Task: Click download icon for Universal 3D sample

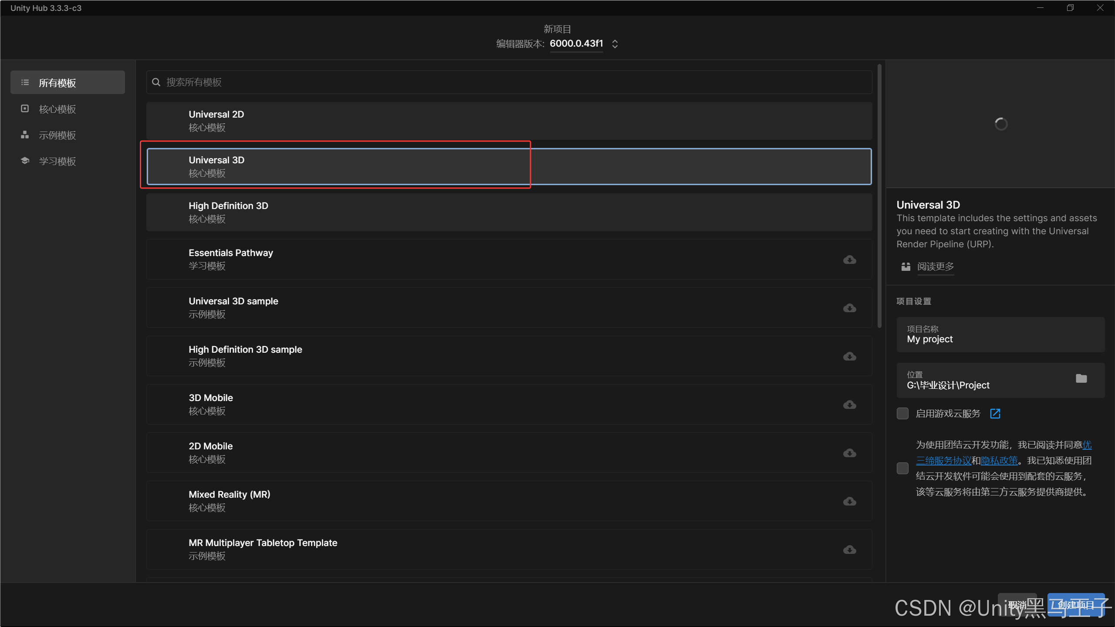Action: click(849, 308)
